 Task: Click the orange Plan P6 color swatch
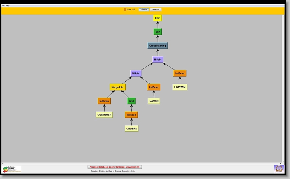point(125,10)
